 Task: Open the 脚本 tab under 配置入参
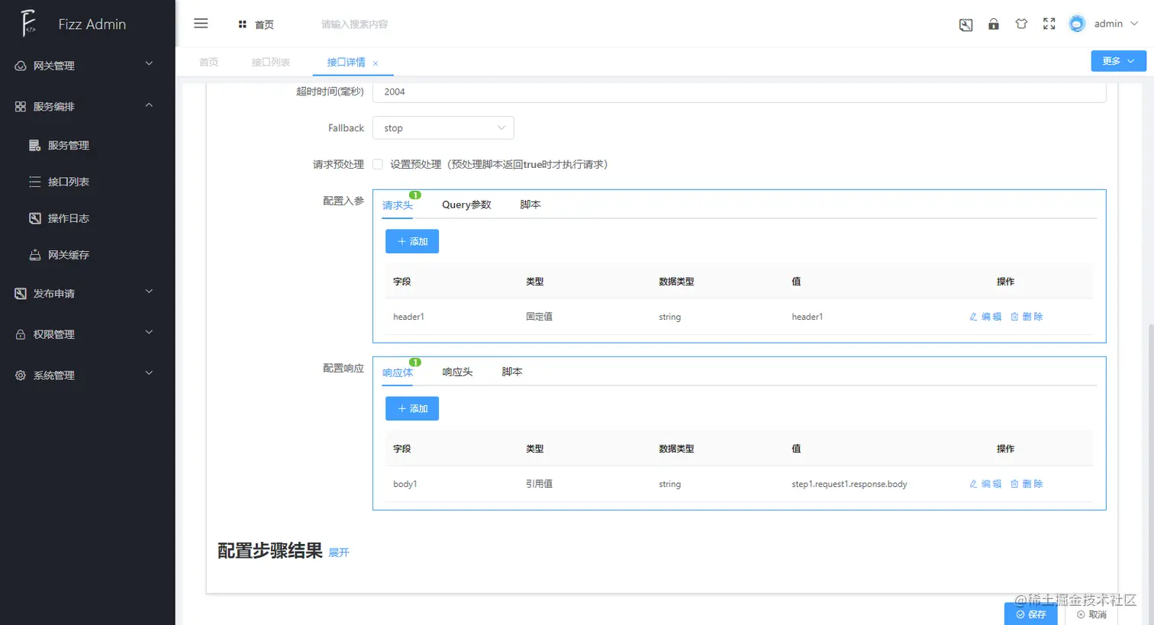tap(530, 205)
